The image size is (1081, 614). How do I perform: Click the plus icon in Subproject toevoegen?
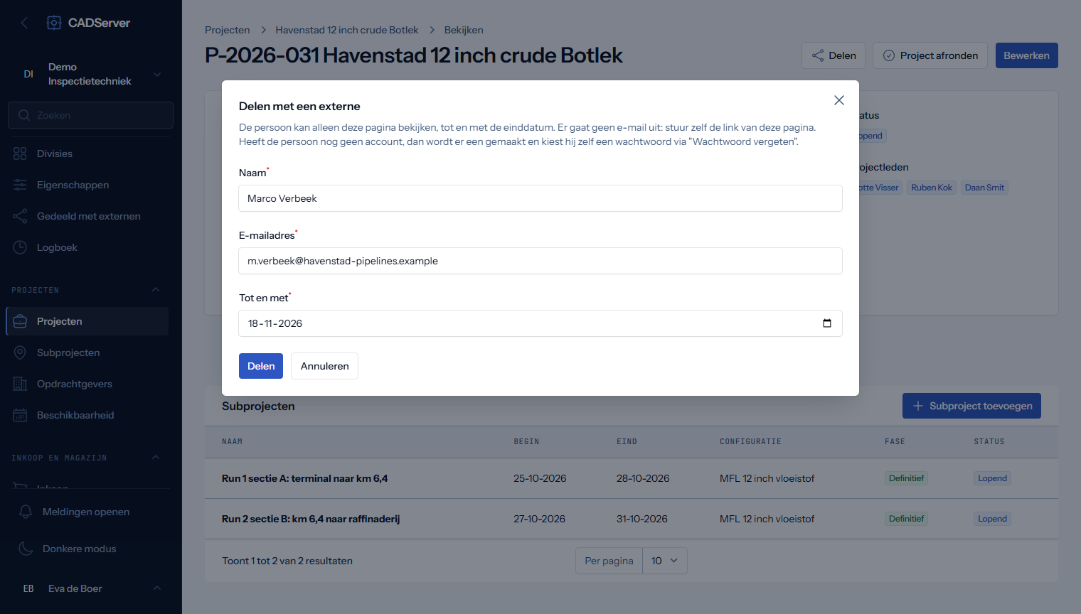pos(918,406)
